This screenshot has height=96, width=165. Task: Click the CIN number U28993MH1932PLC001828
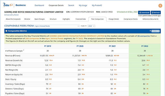pyautogui.click(x=82, y=12)
